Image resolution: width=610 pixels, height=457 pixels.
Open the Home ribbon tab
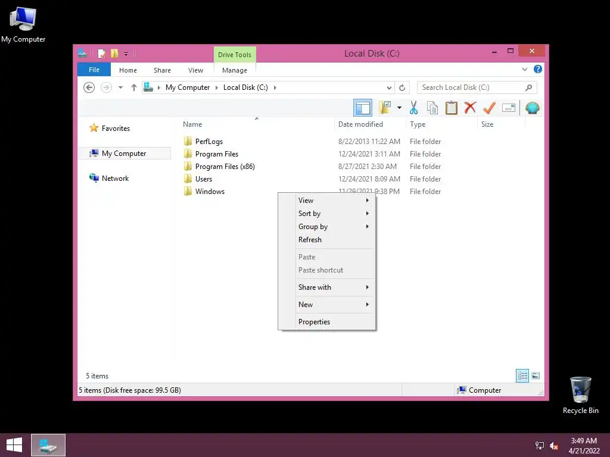click(128, 70)
